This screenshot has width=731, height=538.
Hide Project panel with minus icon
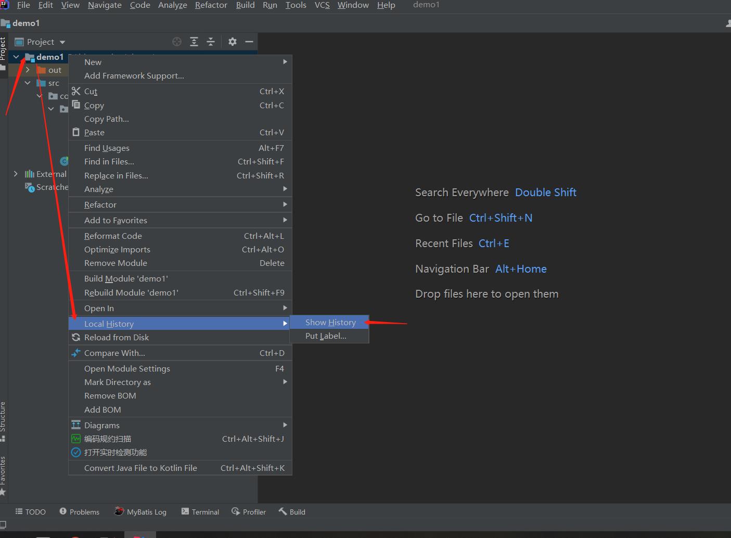249,42
